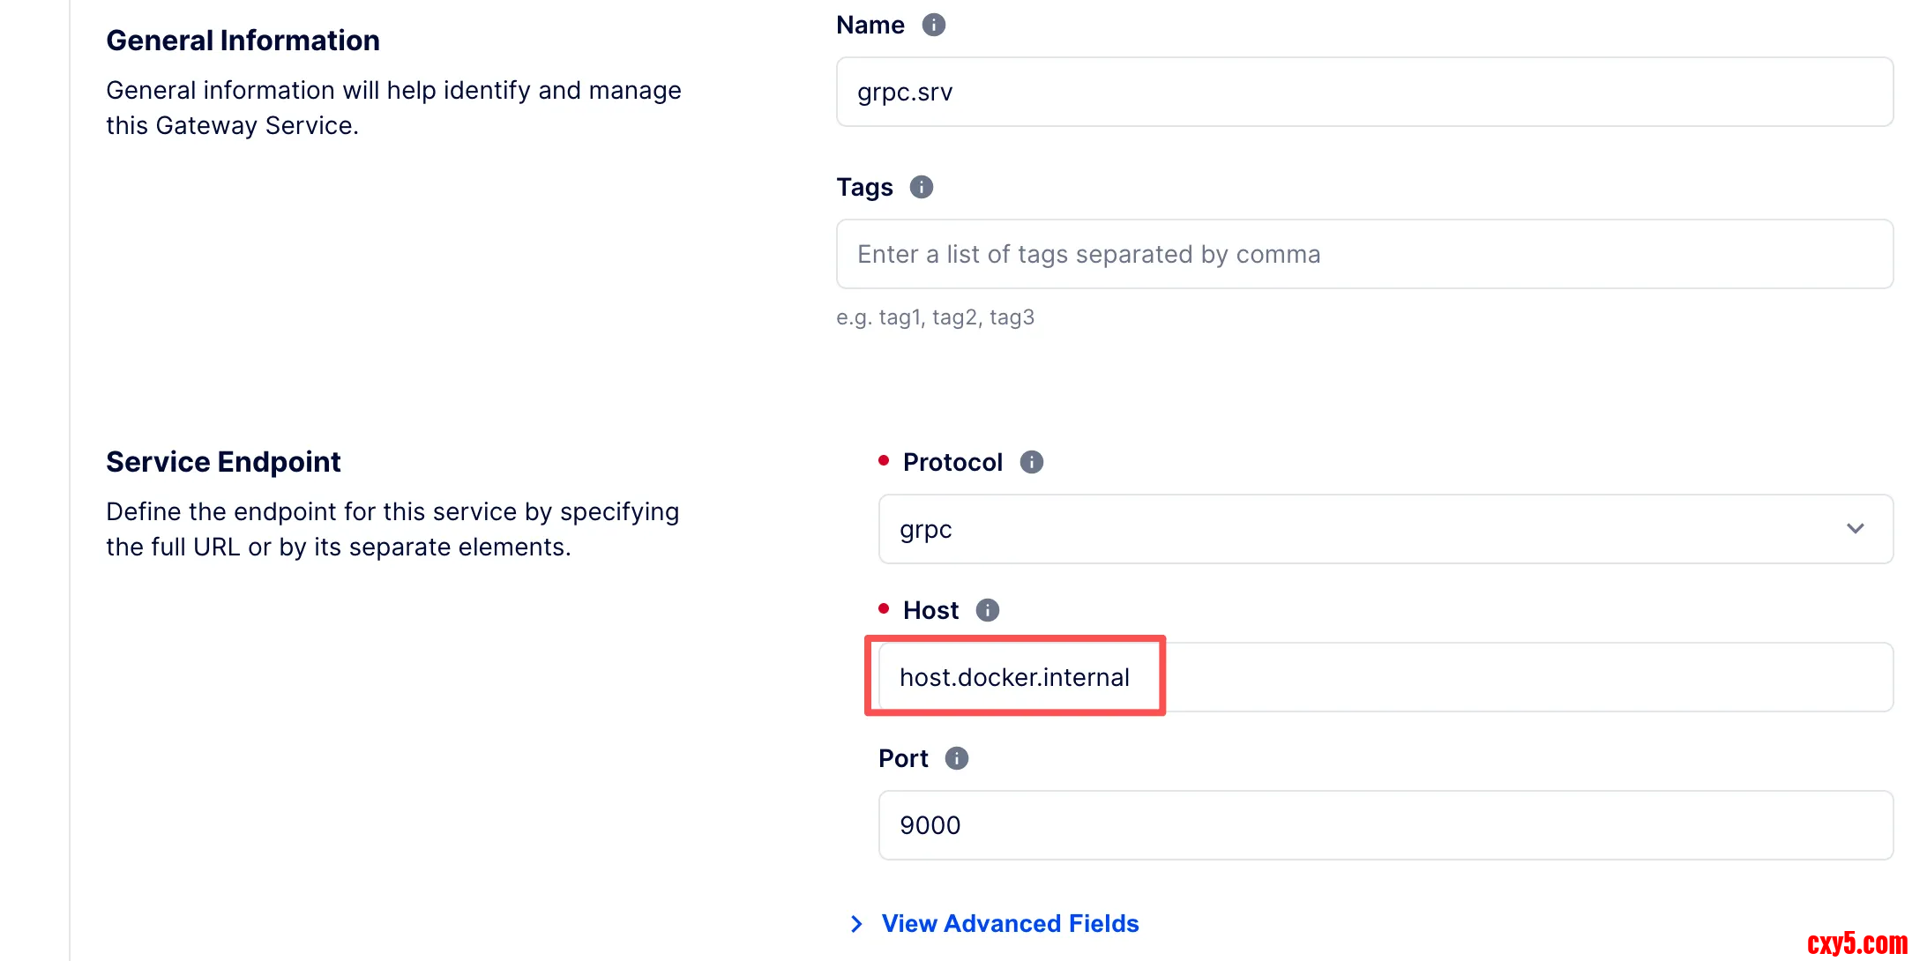Click the cxy5.com watermark link
Viewport: 1912px width, 961px height.
tap(1856, 943)
